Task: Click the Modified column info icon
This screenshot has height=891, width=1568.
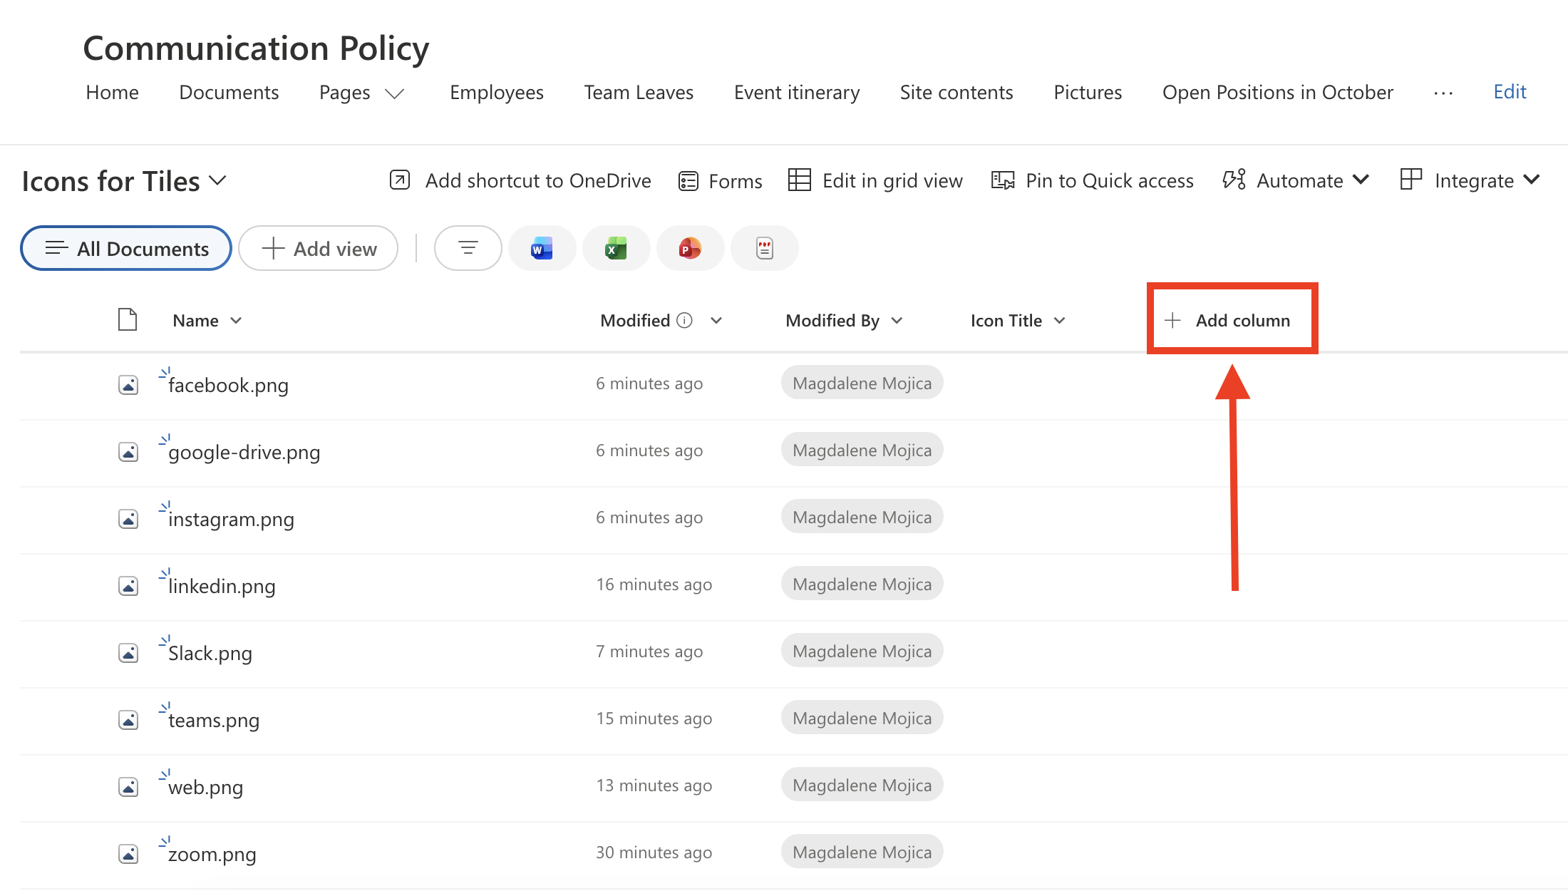Action: tap(684, 321)
